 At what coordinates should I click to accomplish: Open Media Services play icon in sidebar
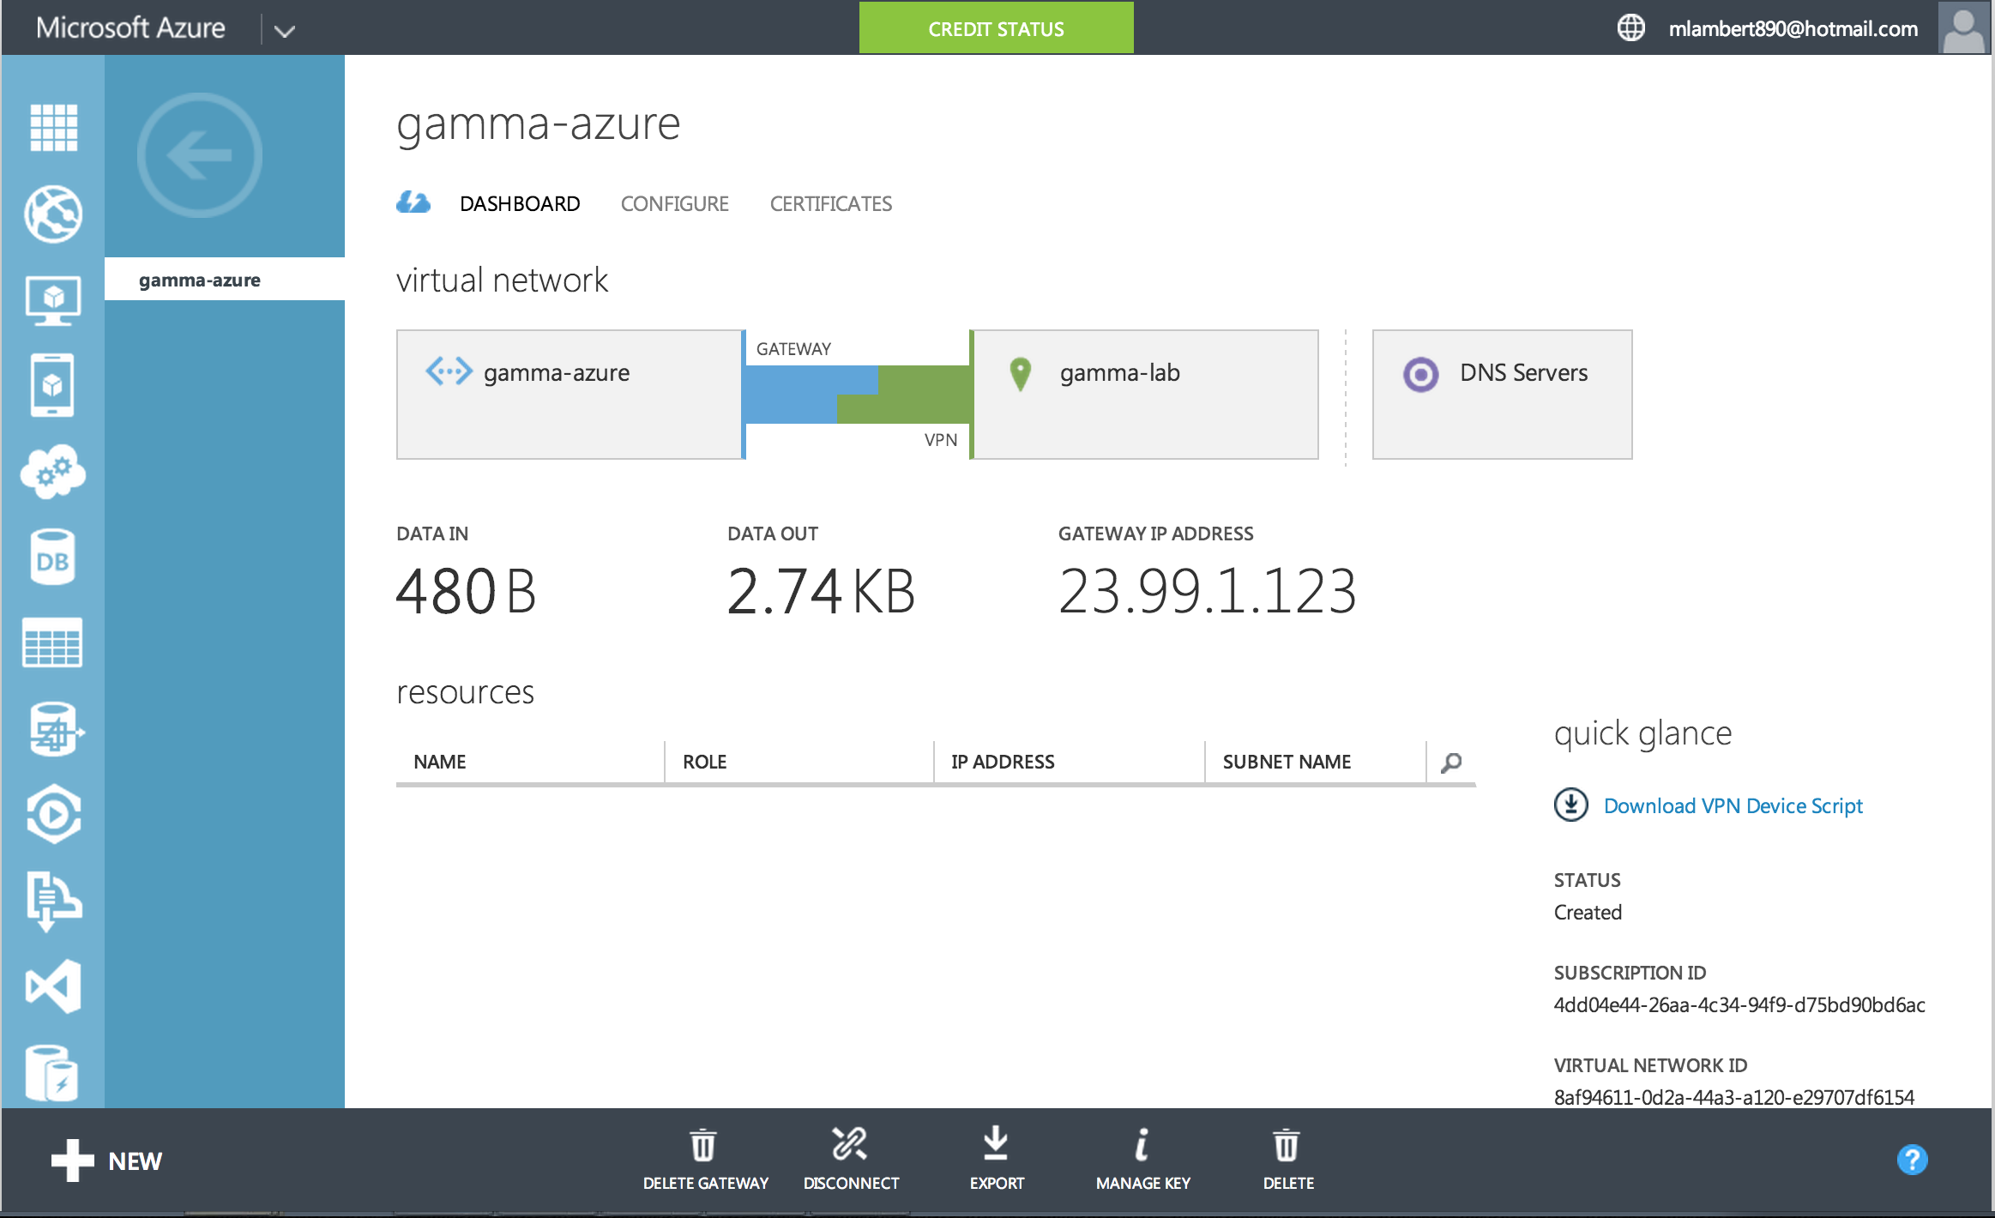click(53, 814)
